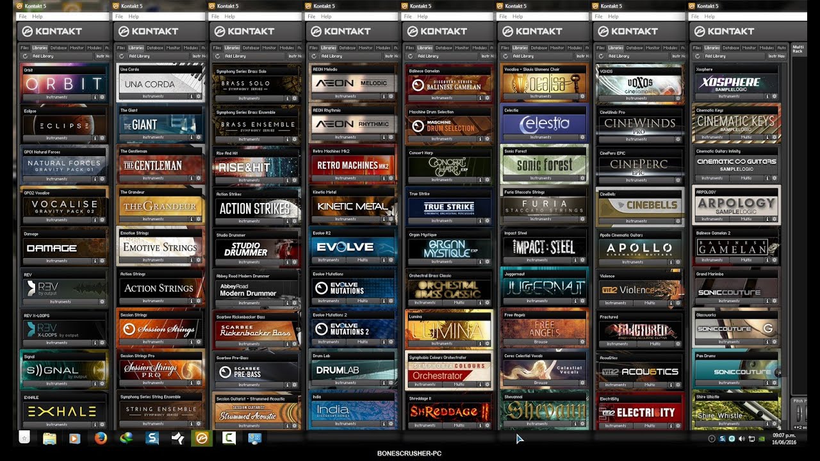Viewport: 820px width, 461px height.
Task: Refresh libraries in the window listing Orbit
Action: [x=24, y=56]
